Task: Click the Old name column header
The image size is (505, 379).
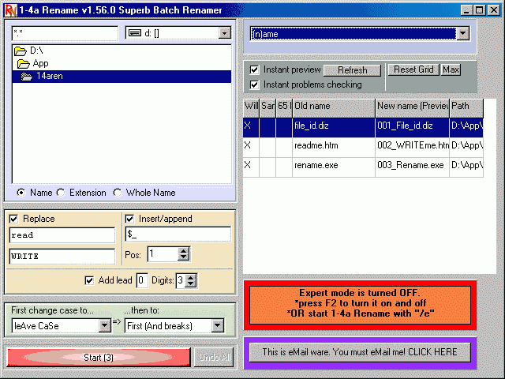Action: tap(334, 107)
